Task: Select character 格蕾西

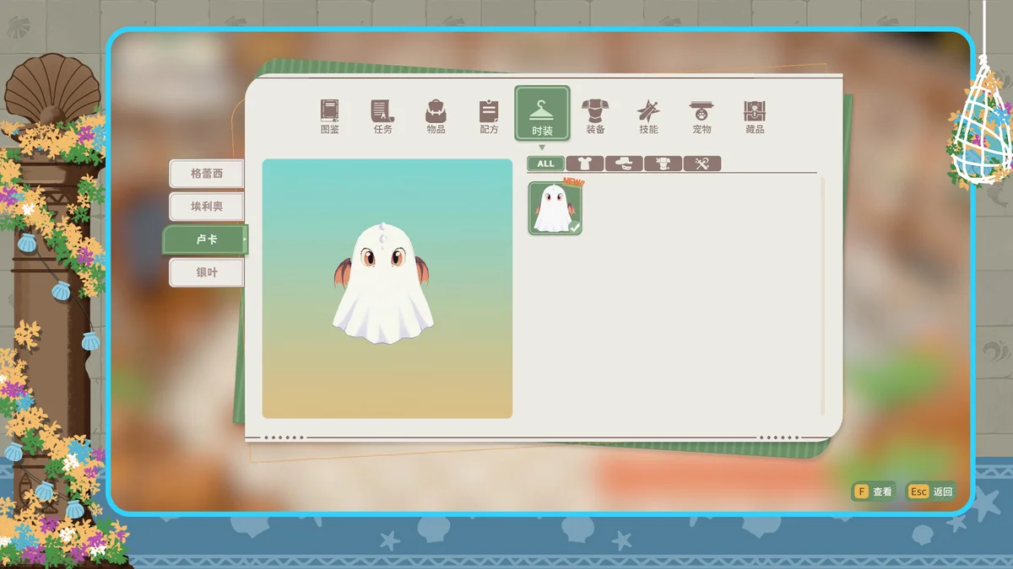Action: 206,174
